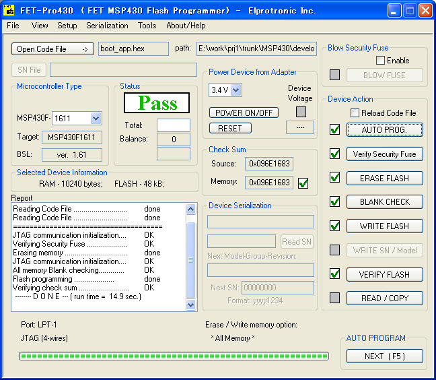Click the BLANK CHECK button
Image resolution: width=436 pixels, height=380 pixels.
(x=385, y=202)
